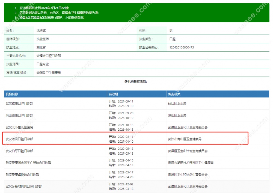Click the 执业证书编码 field label
This screenshot has width=273, height=193.
point(149,47)
